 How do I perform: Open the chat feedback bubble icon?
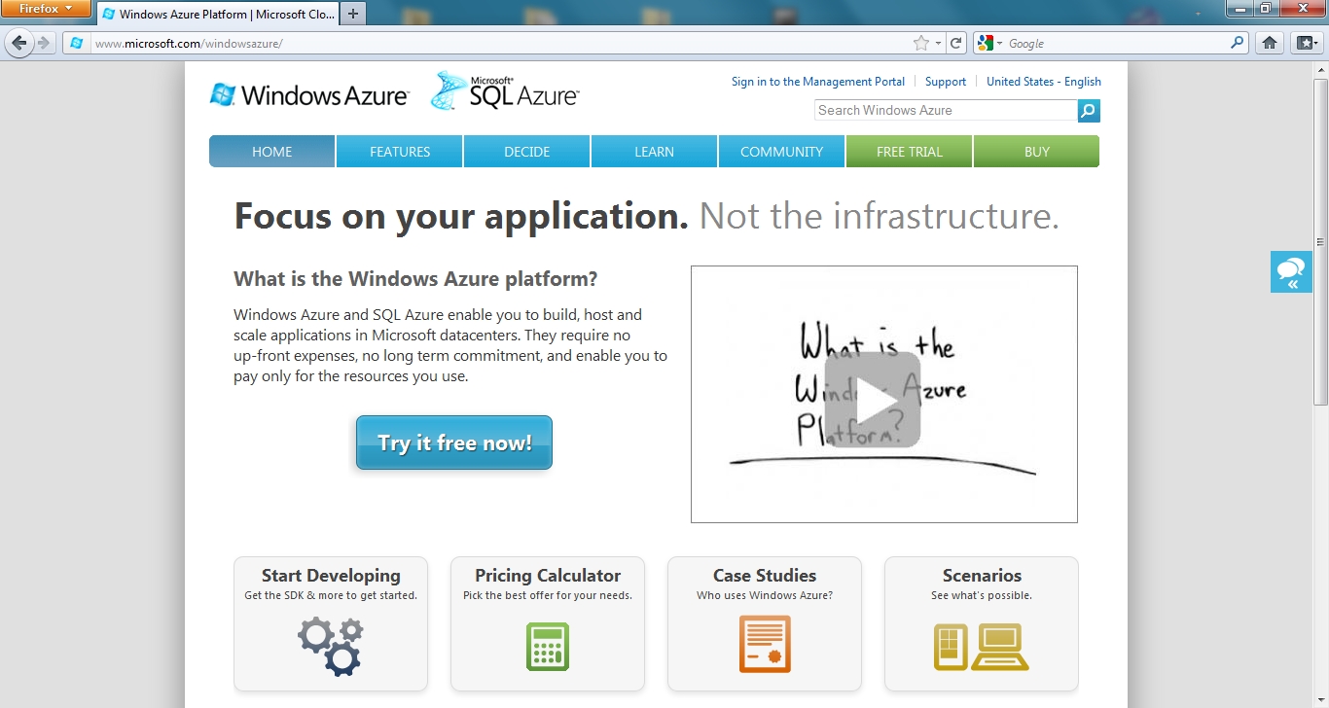(1291, 271)
